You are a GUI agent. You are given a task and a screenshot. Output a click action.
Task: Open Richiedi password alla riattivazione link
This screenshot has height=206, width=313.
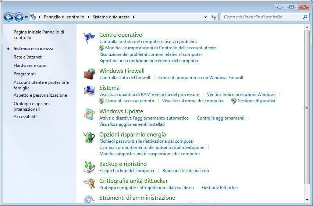point(146,141)
